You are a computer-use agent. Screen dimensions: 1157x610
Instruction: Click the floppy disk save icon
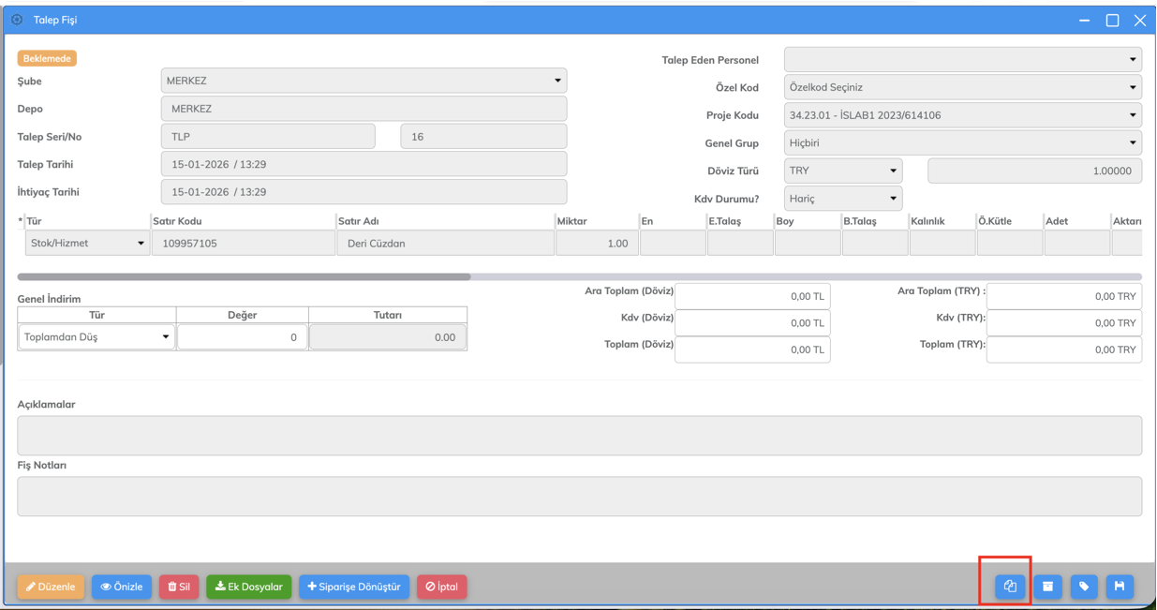(1120, 587)
